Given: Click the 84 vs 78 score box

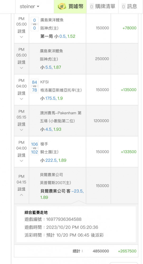Looking at the screenshot, I should [35, 86].
